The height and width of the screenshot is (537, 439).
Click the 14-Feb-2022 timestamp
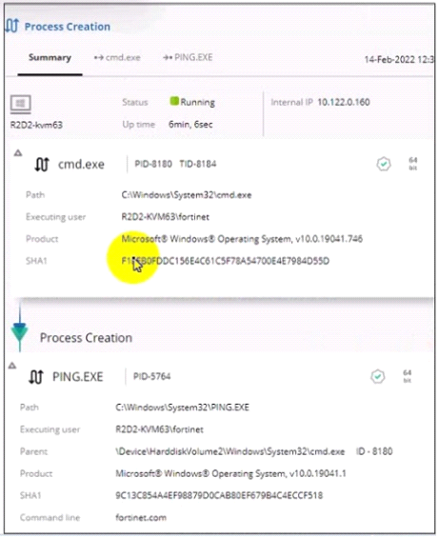pyautogui.click(x=399, y=60)
